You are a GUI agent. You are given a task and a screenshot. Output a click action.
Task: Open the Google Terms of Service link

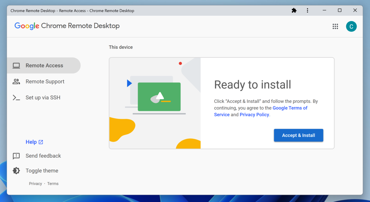coord(290,108)
